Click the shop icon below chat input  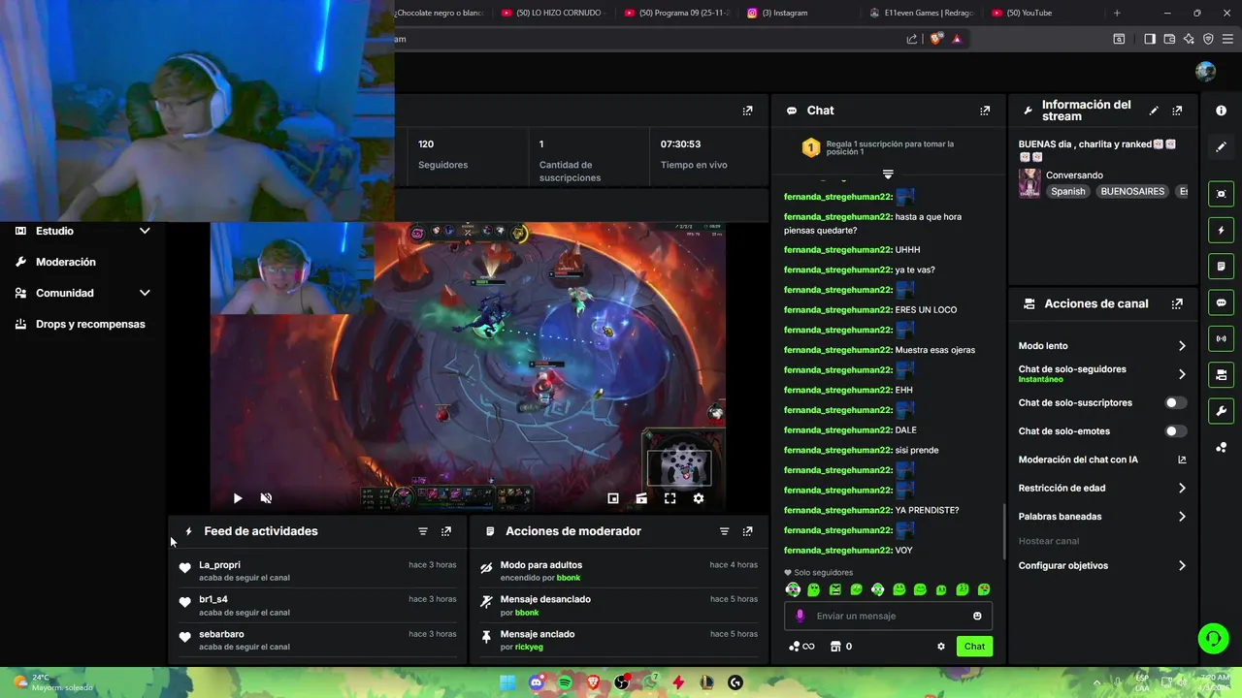[834, 647]
